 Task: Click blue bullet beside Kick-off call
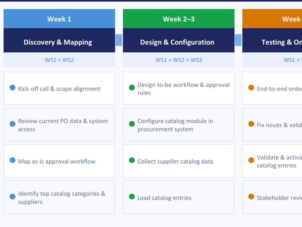tap(12, 87)
